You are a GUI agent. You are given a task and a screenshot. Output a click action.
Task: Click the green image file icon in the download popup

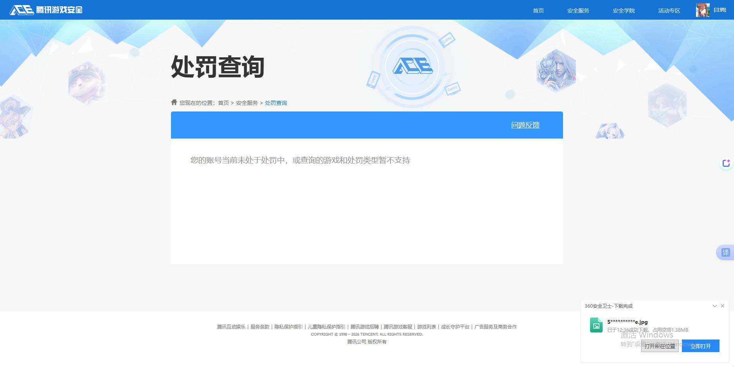[x=596, y=325]
